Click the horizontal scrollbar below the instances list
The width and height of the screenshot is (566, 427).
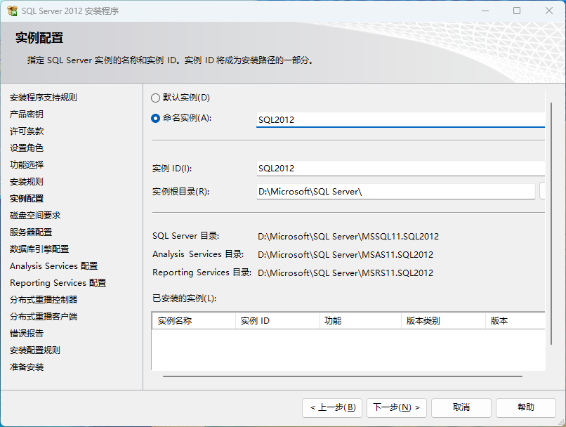[x=343, y=376]
